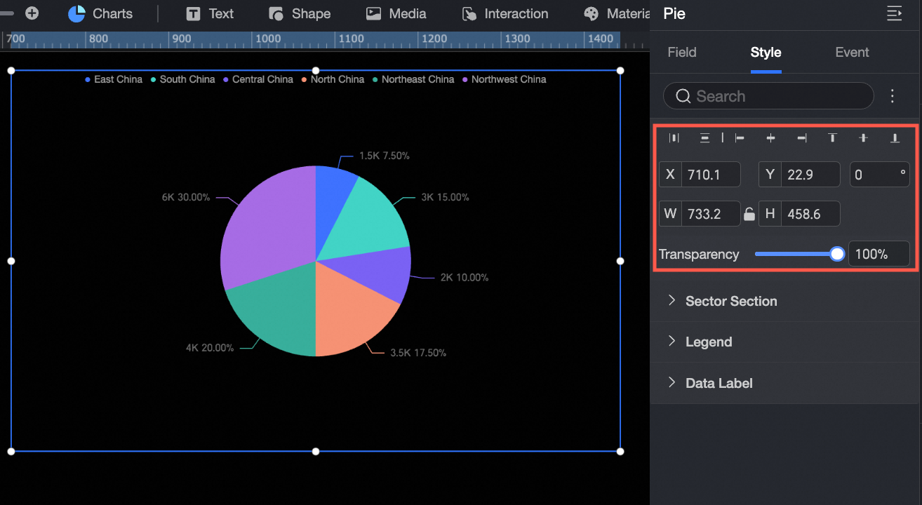Viewport: 922px width, 505px height.
Task: Align the component to the bottom edge
Action: coord(895,138)
